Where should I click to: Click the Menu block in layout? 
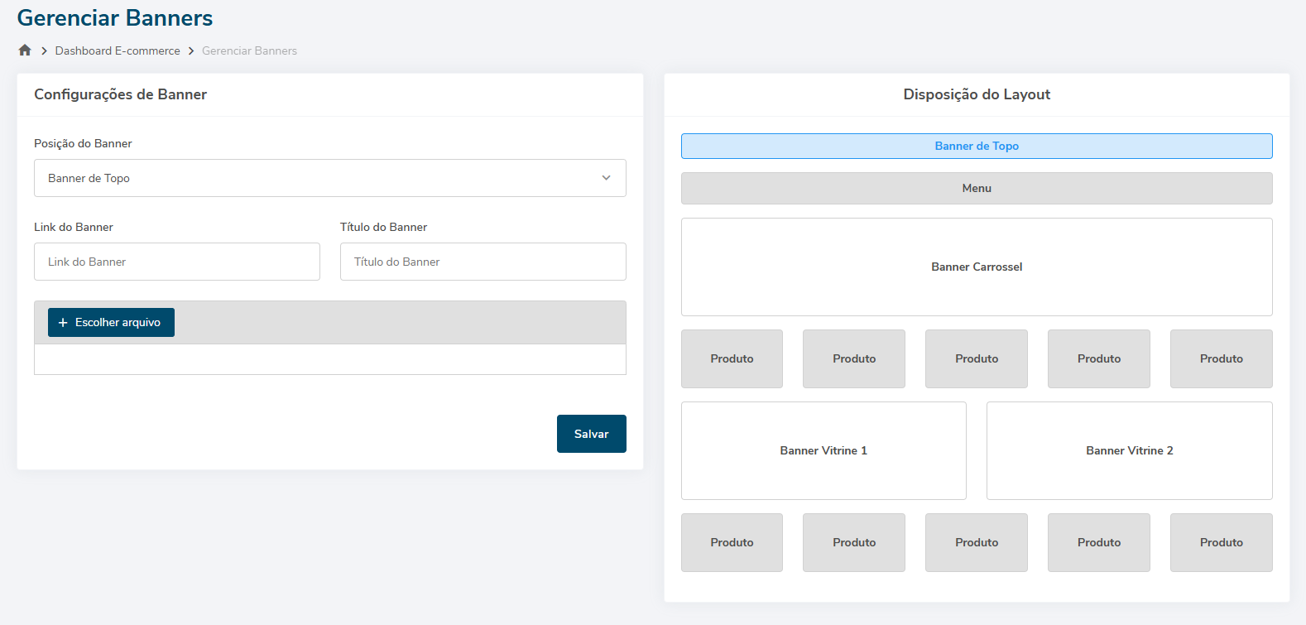(977, 188)
